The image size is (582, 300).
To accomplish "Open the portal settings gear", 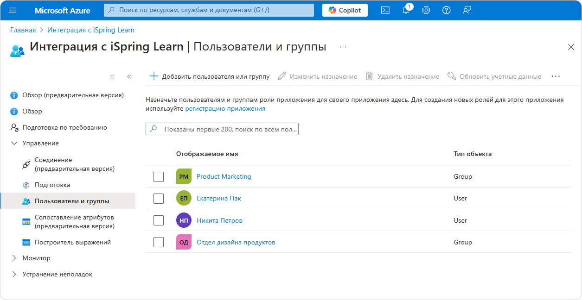I will 426,10.
